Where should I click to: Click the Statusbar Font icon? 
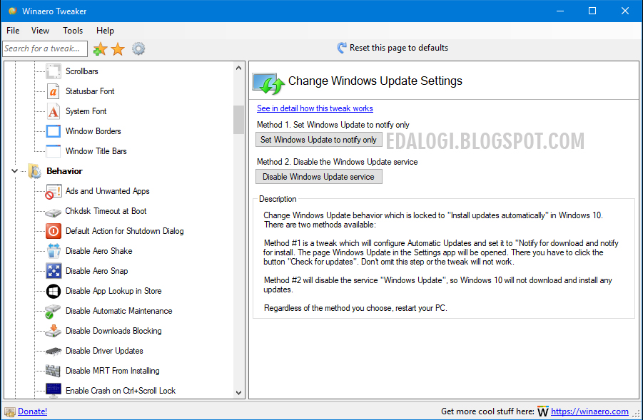(x=54, y=91)
